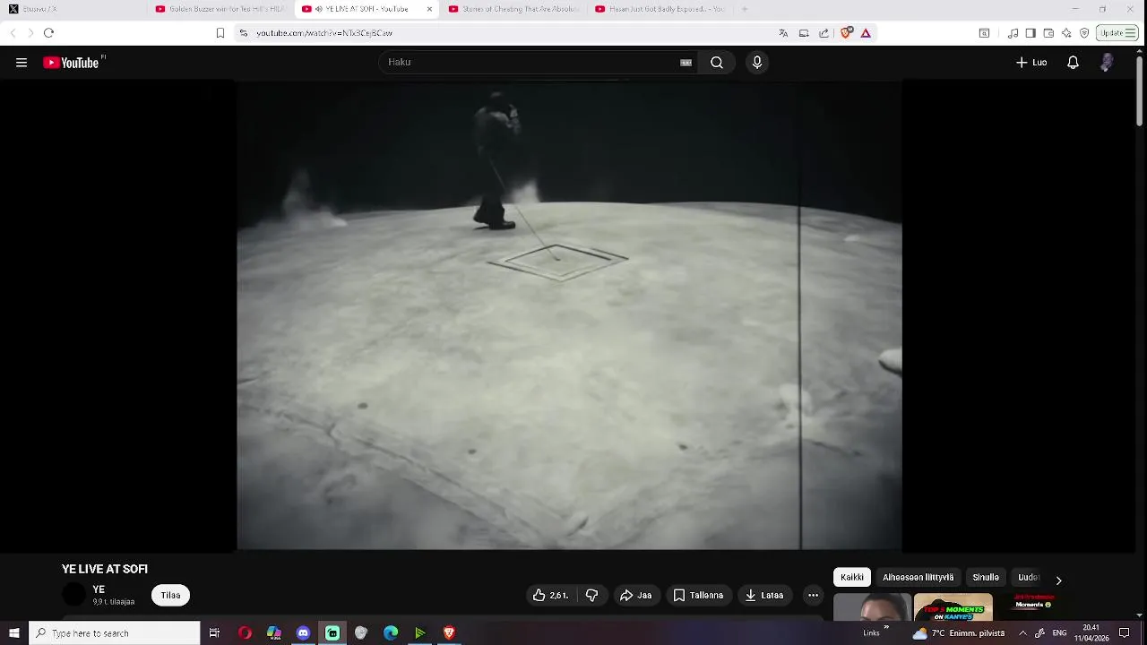Open the weather widget on taskbar
Viewport: 1147px width, 645px height.
tap(957, 633)
